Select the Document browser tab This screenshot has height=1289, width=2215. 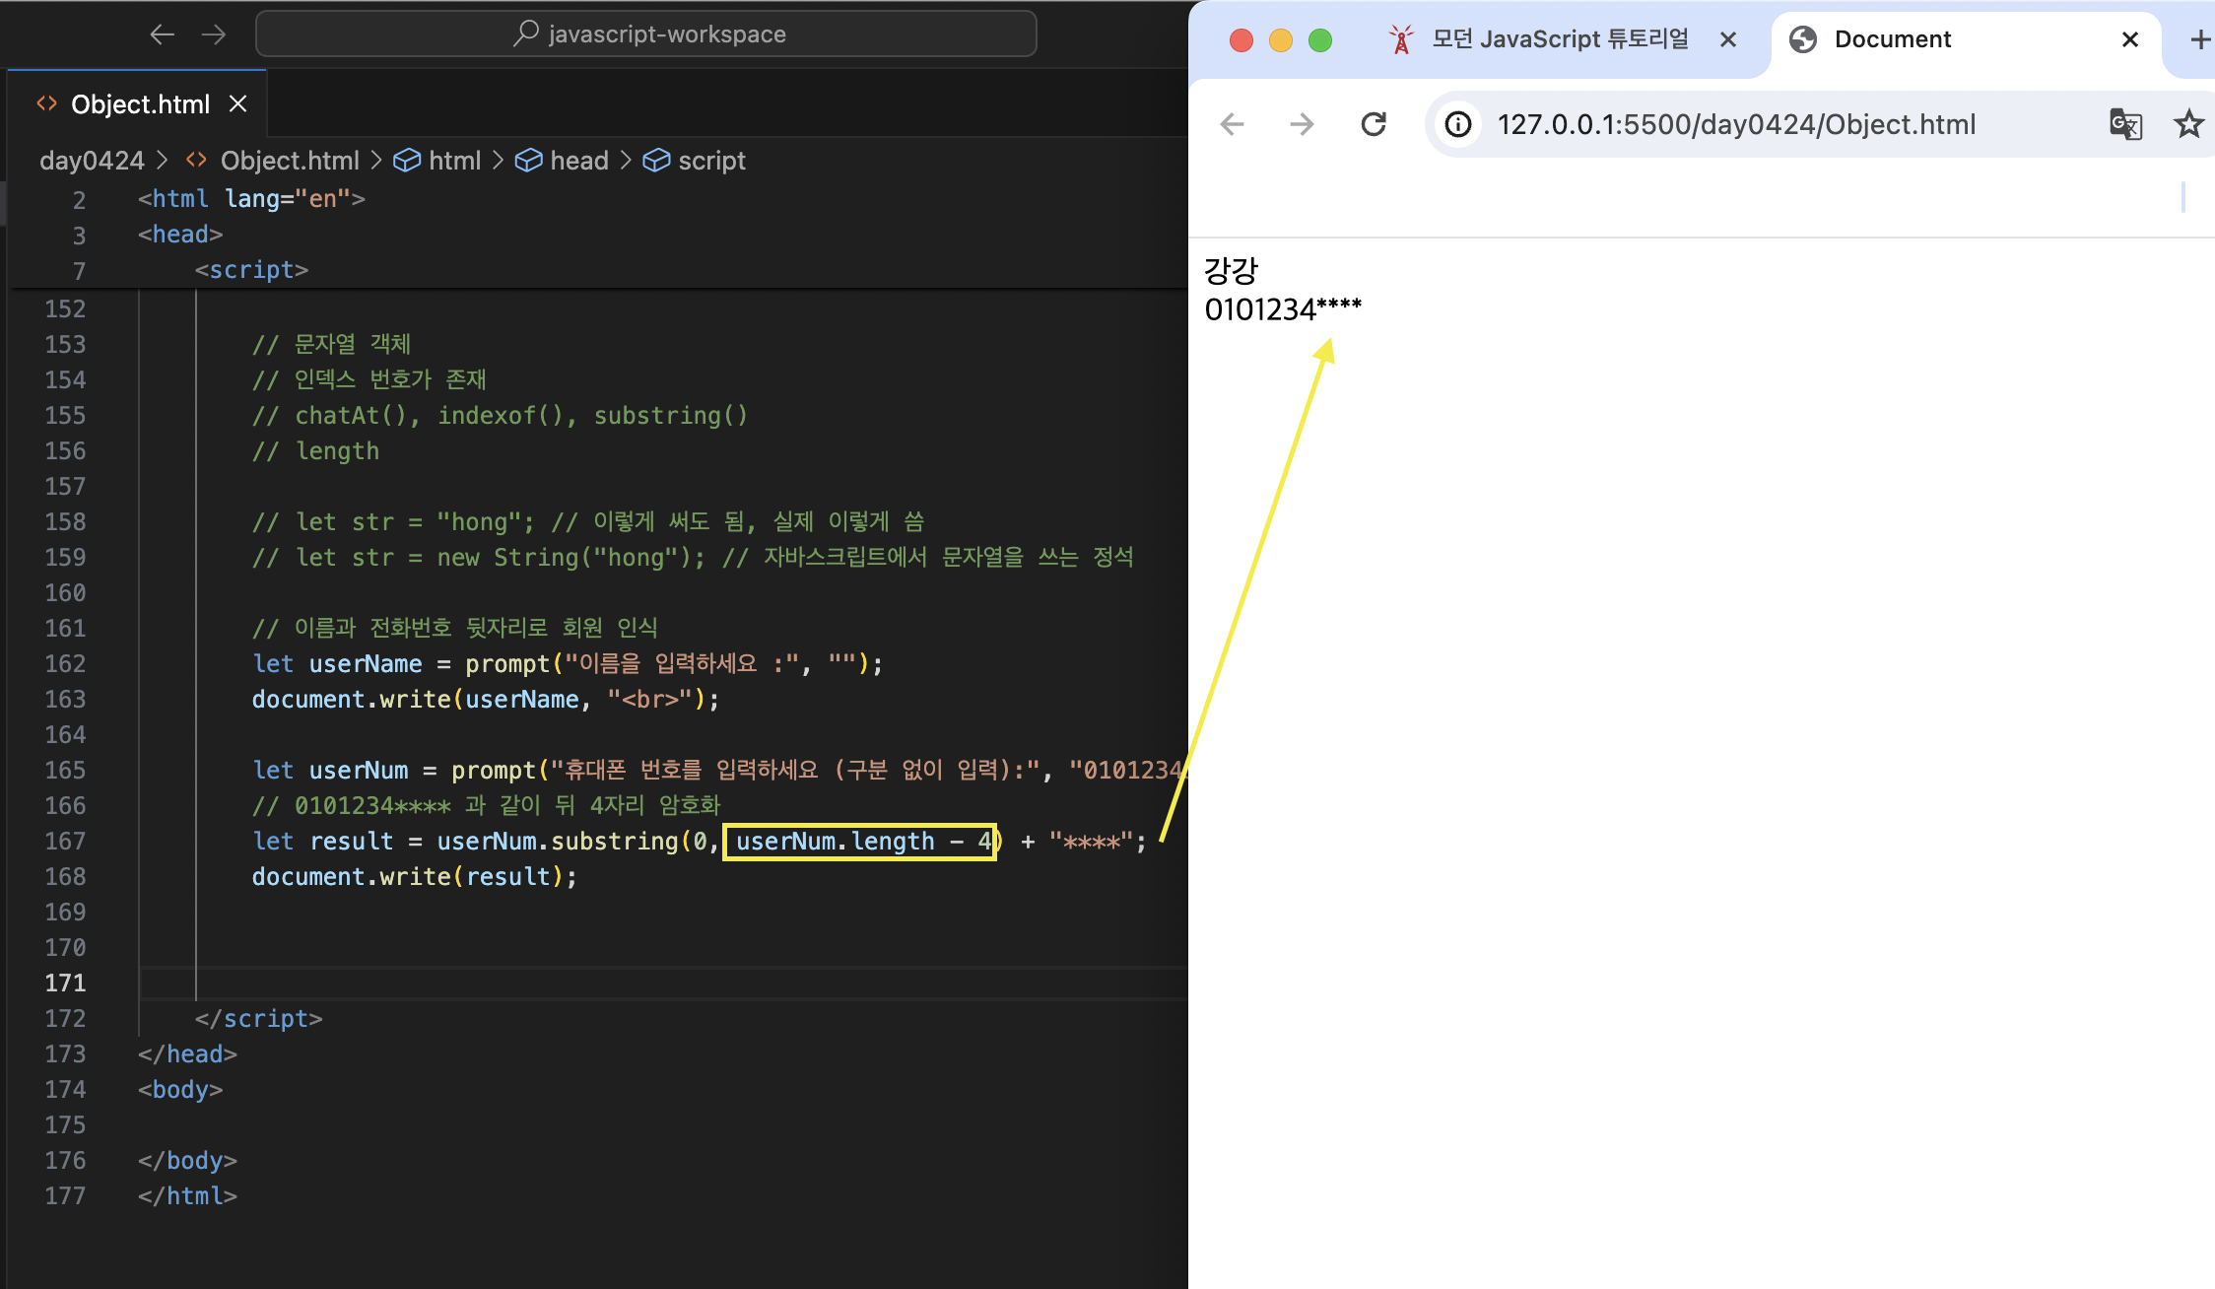[x=1892, y=39]
